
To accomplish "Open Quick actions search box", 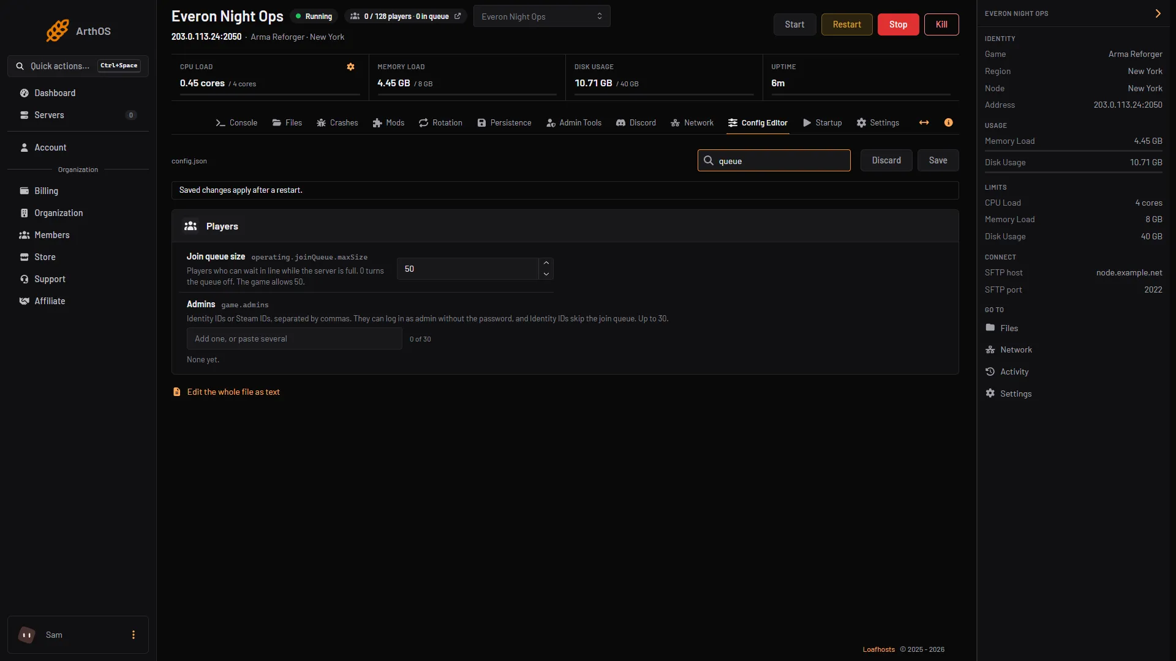I will pos(78,66).
